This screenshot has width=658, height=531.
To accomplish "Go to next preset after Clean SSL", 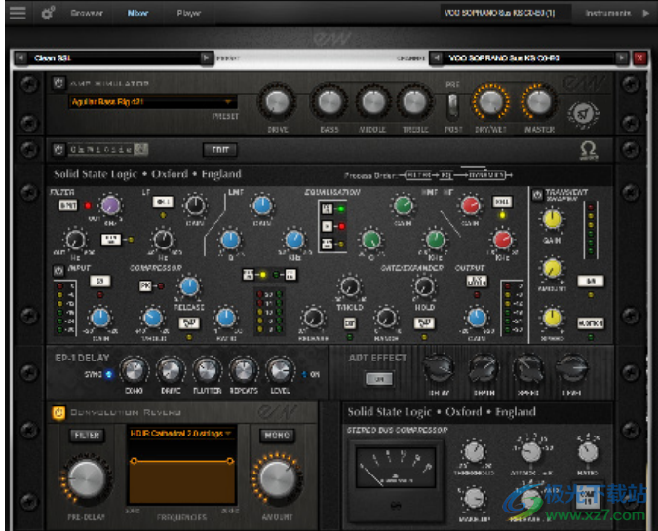I will click(206, 57).
